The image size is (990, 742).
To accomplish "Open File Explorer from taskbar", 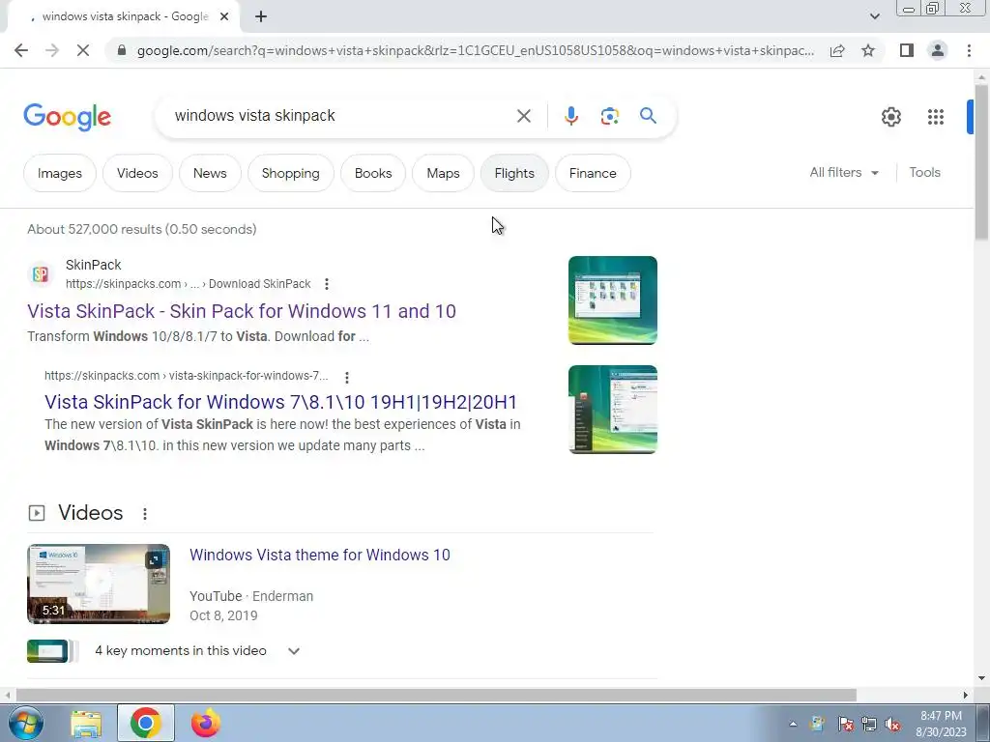I will [x=86, y=724].
